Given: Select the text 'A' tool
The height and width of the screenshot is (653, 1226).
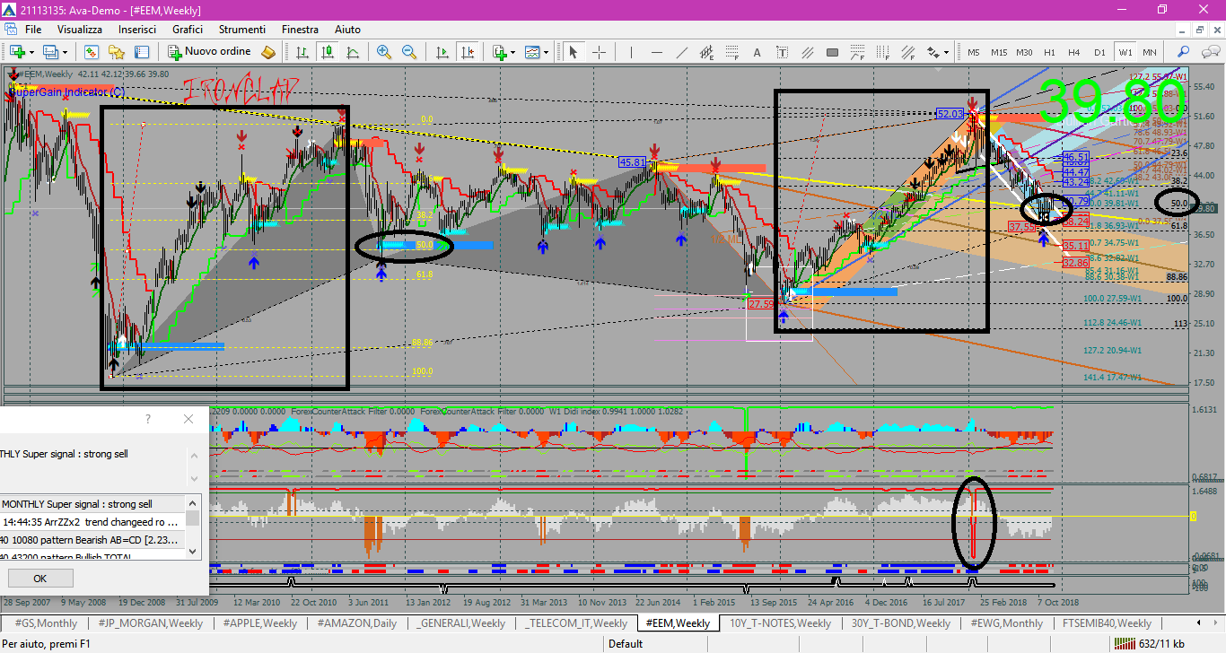Looking at the screenshot, I should pyautogui.click(x=757, y=52).
